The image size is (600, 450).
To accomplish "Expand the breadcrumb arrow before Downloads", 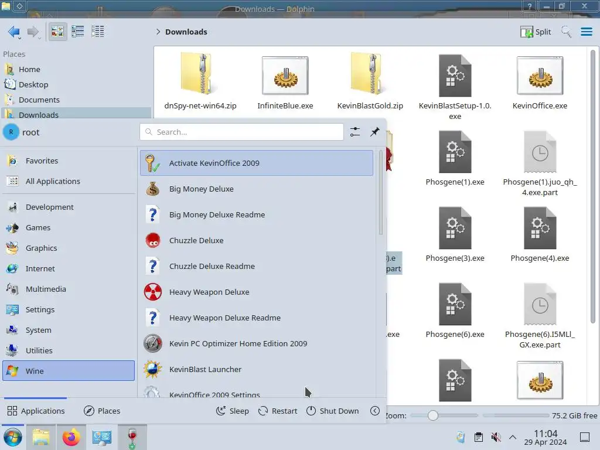I will tap(158, 32).
